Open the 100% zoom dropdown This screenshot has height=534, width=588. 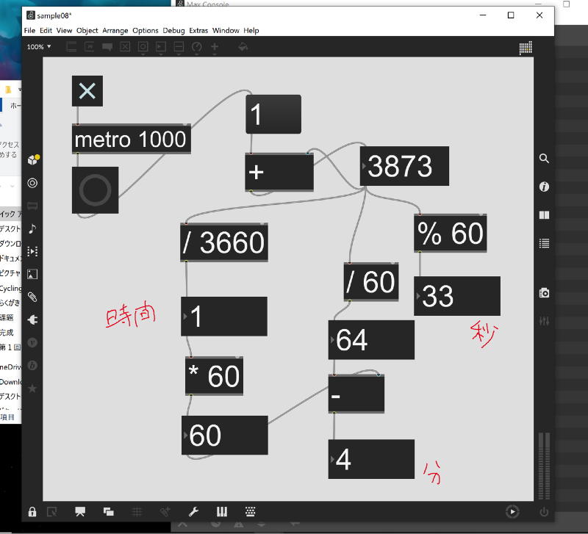(x=39, y=47)
